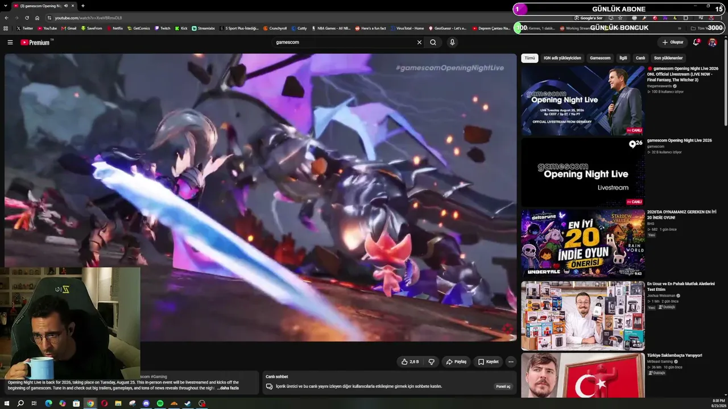The image size is (728, 409).
Task: Click the Chrome address bar URL
Action: coord(88,18)
